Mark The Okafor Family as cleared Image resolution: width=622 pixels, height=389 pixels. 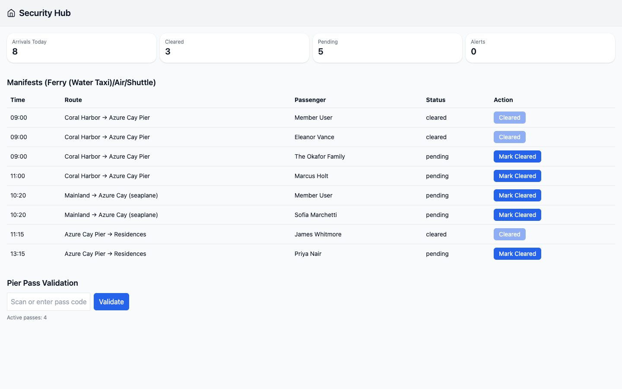517,156
